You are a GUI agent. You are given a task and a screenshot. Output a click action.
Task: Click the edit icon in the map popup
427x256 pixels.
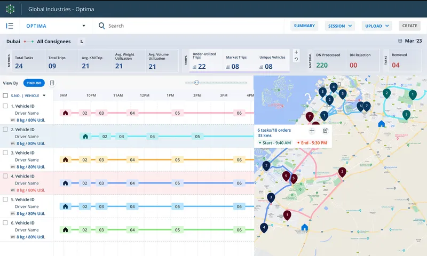(x=325, y=131)
